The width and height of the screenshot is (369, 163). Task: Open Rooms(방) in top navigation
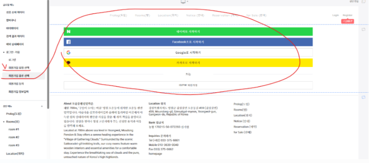click(x=142, y=15)
